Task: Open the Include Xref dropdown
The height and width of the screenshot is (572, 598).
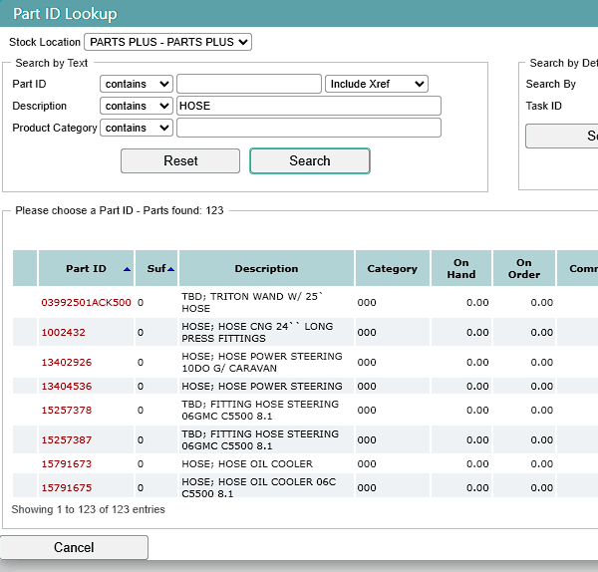Action: pyautogui.click(x=377, y=84)
